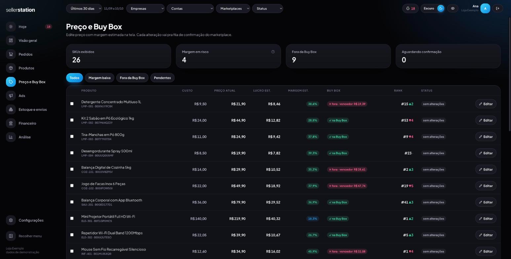
Task: Click the page vertical scrollbar
Action: point(509,74)
